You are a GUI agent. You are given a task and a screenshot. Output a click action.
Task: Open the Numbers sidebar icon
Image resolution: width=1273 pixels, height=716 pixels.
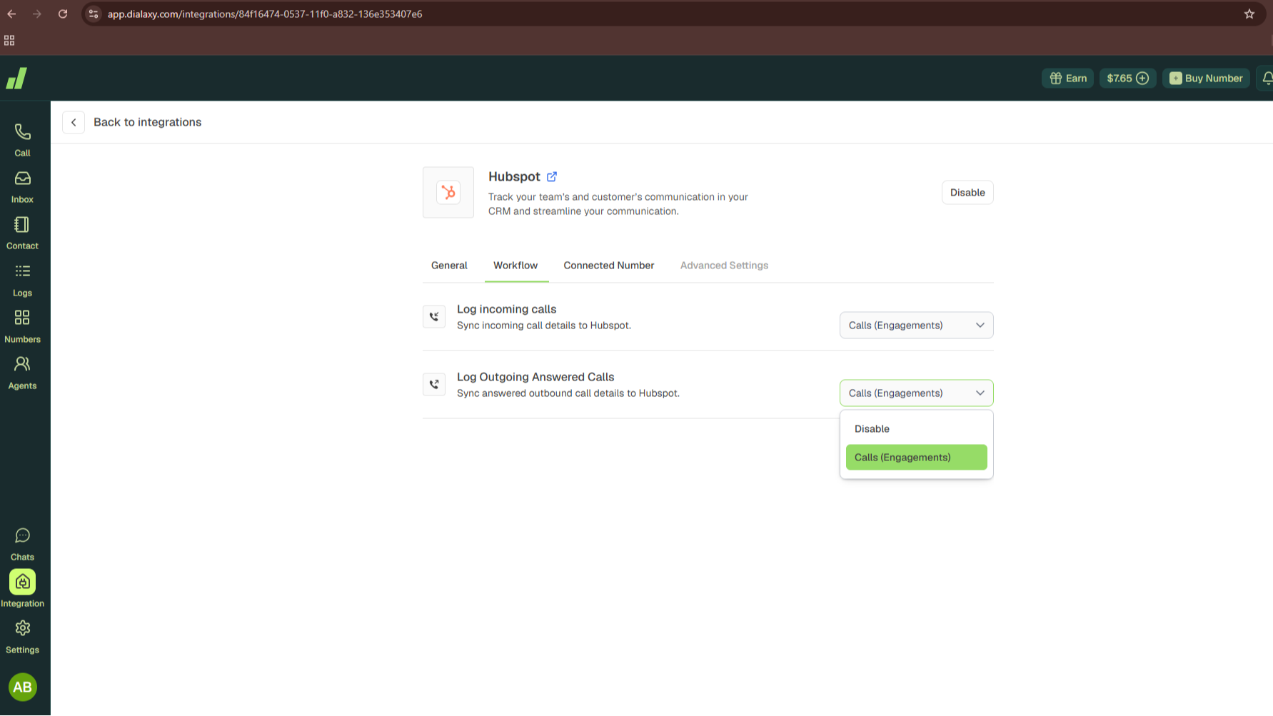pyautogui.click(x=22, y=326)
